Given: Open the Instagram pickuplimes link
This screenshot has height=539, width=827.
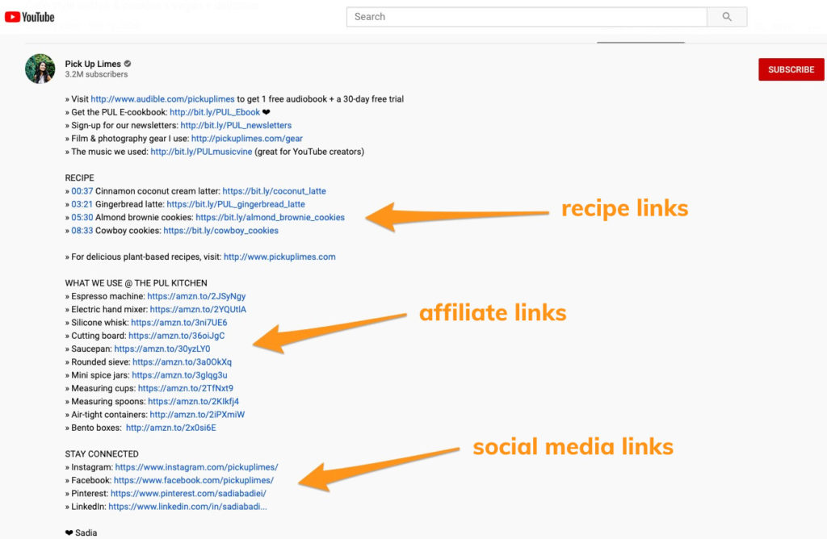Looking at the screenshot, I should click(196, 468).
